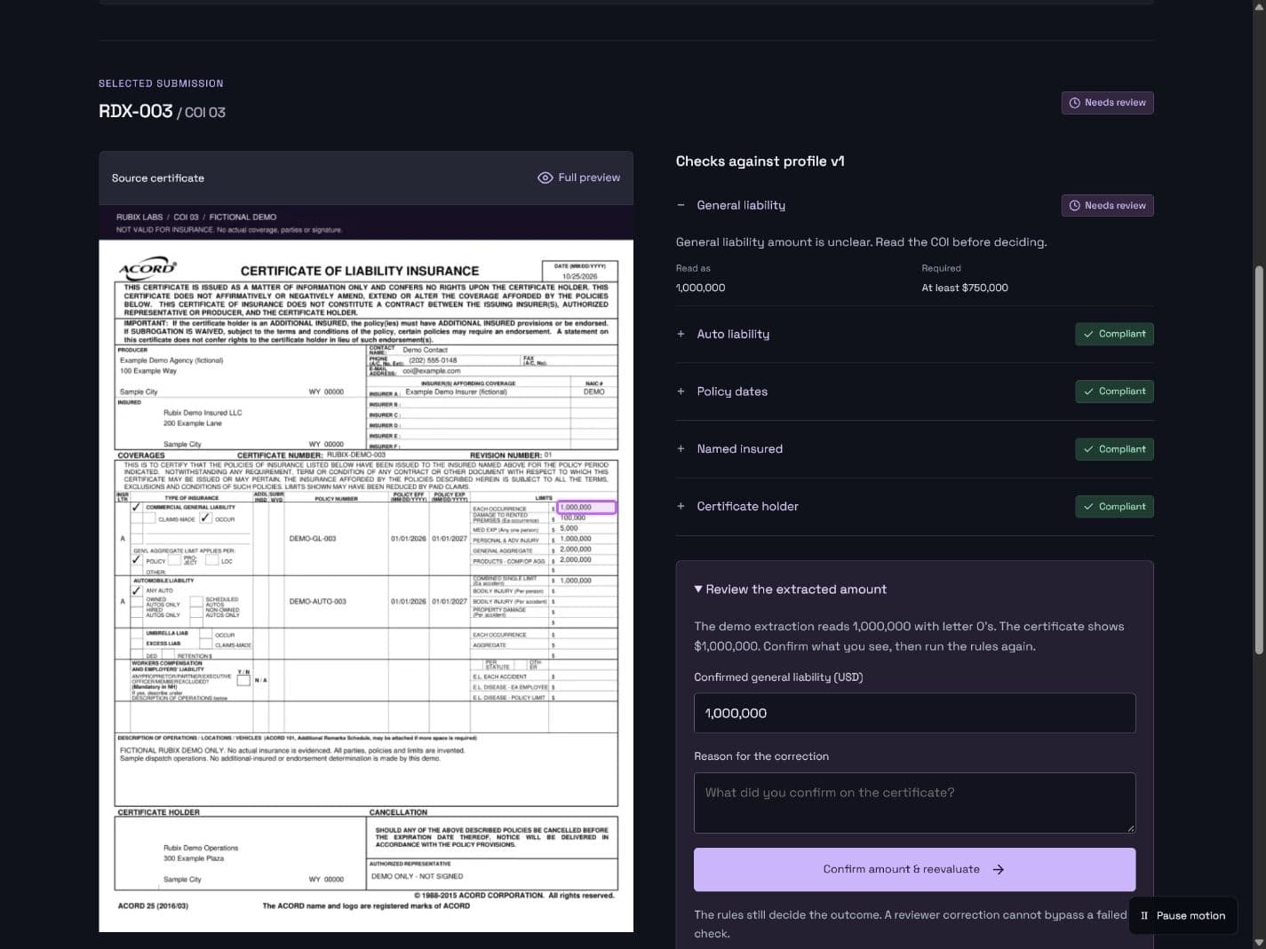The image size is (1266, 949).
Task: Click the page vertical scrollbar thumb
Action: coord(1258,460)
